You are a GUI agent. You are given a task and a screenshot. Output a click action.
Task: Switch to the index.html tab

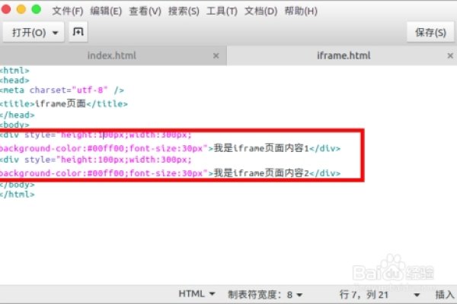tap(112, 55)
